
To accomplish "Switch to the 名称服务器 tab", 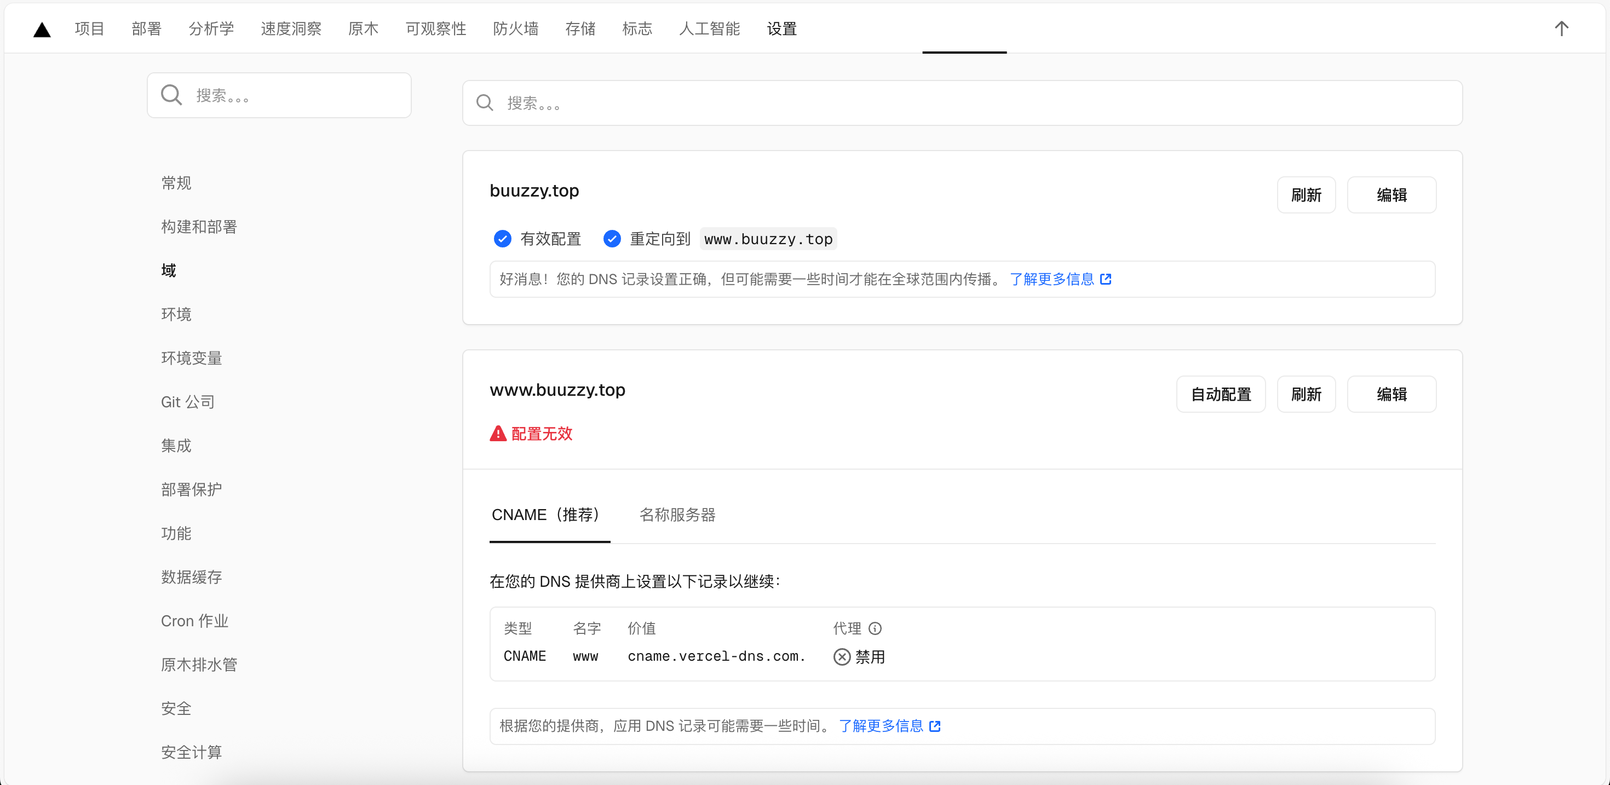I will [x=677, y=515].
